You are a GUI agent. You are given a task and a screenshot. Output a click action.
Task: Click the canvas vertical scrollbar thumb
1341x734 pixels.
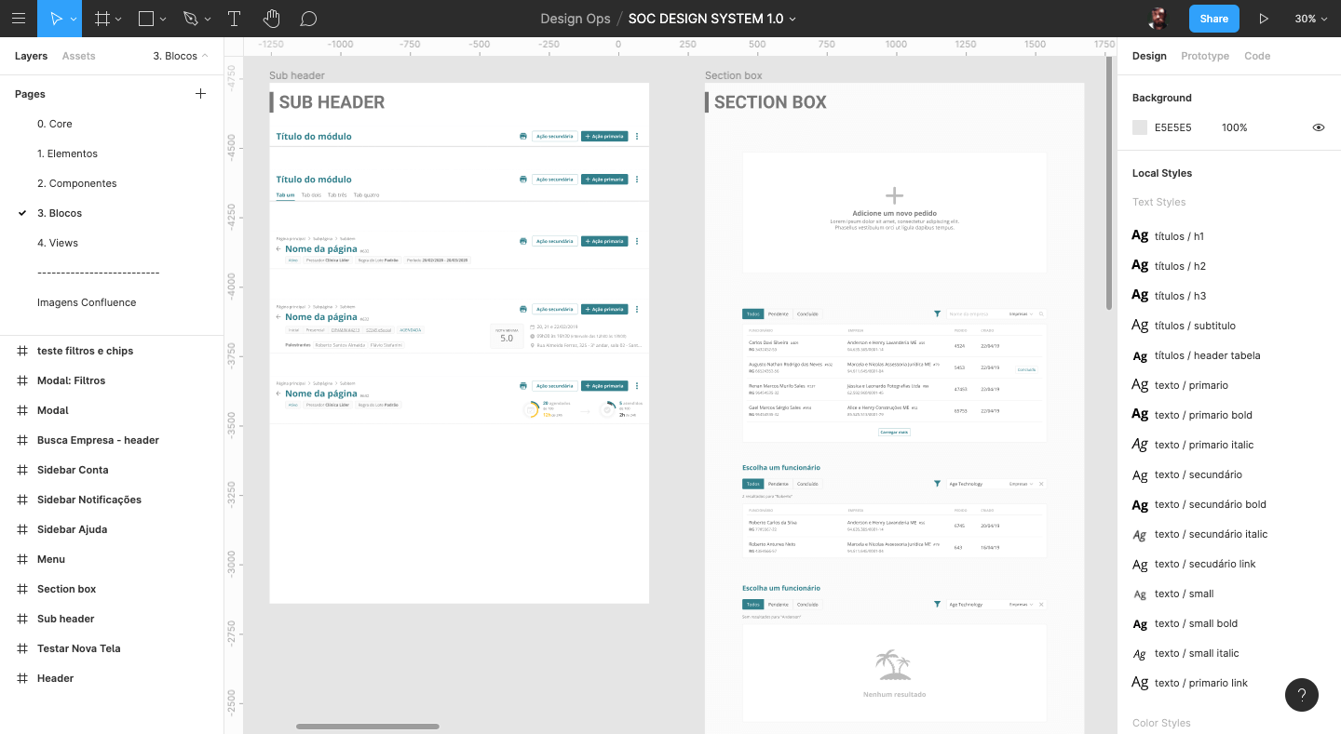pyautogui.click(x=1108, y=183)
